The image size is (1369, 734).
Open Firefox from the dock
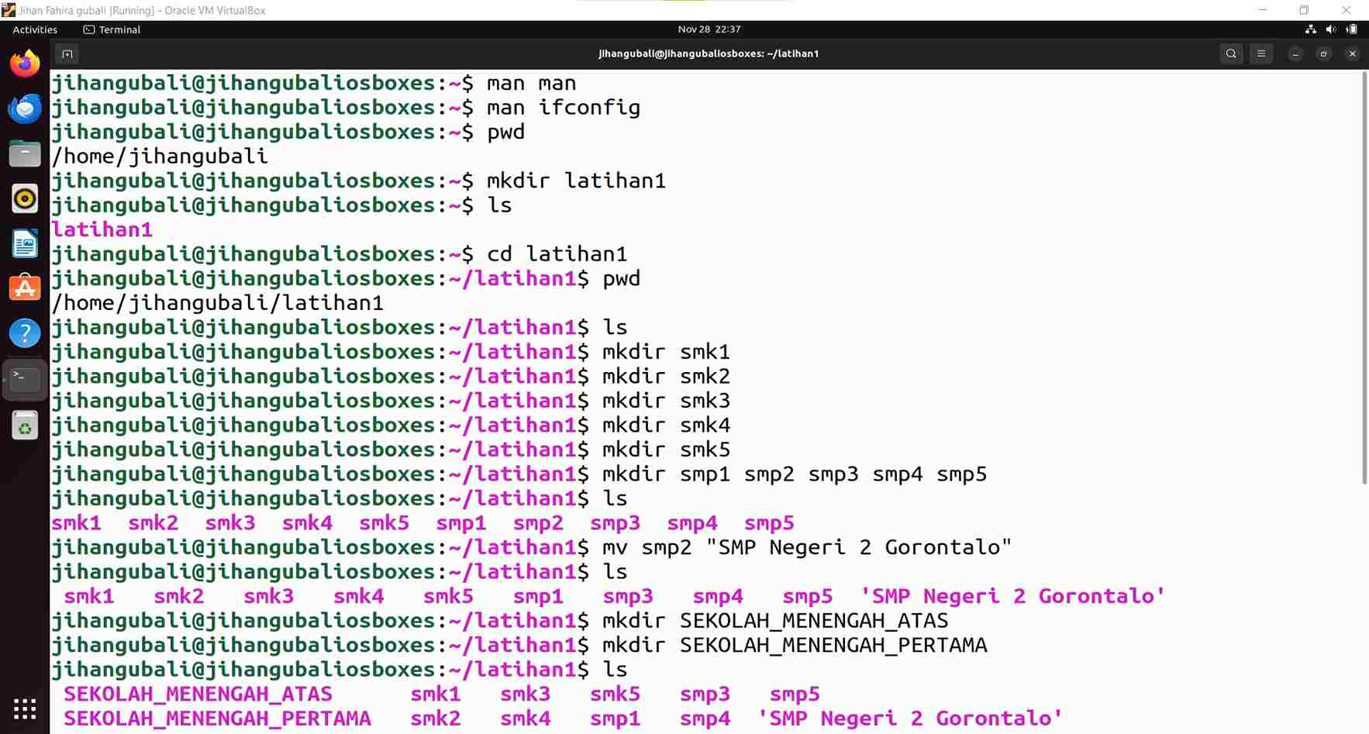pos(25,64)
